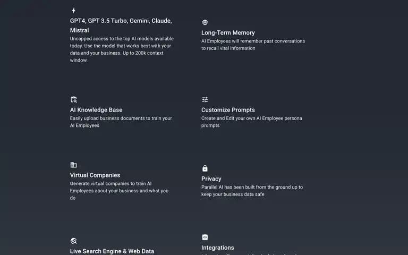Click the AI Knowledge Base clipboard search icon
408x255 pixels.
74,100
